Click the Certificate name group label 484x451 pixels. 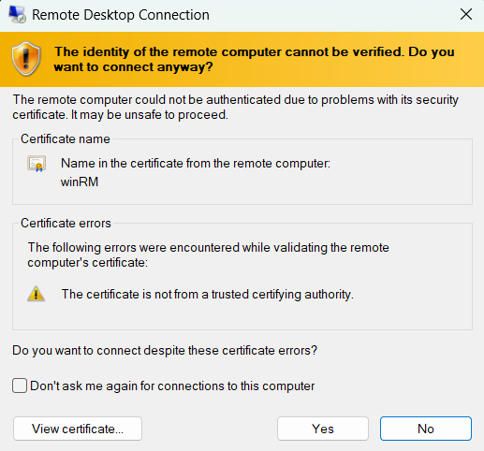(x=66, y=139)
